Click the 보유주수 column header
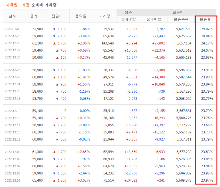 [x=181, y=19]
